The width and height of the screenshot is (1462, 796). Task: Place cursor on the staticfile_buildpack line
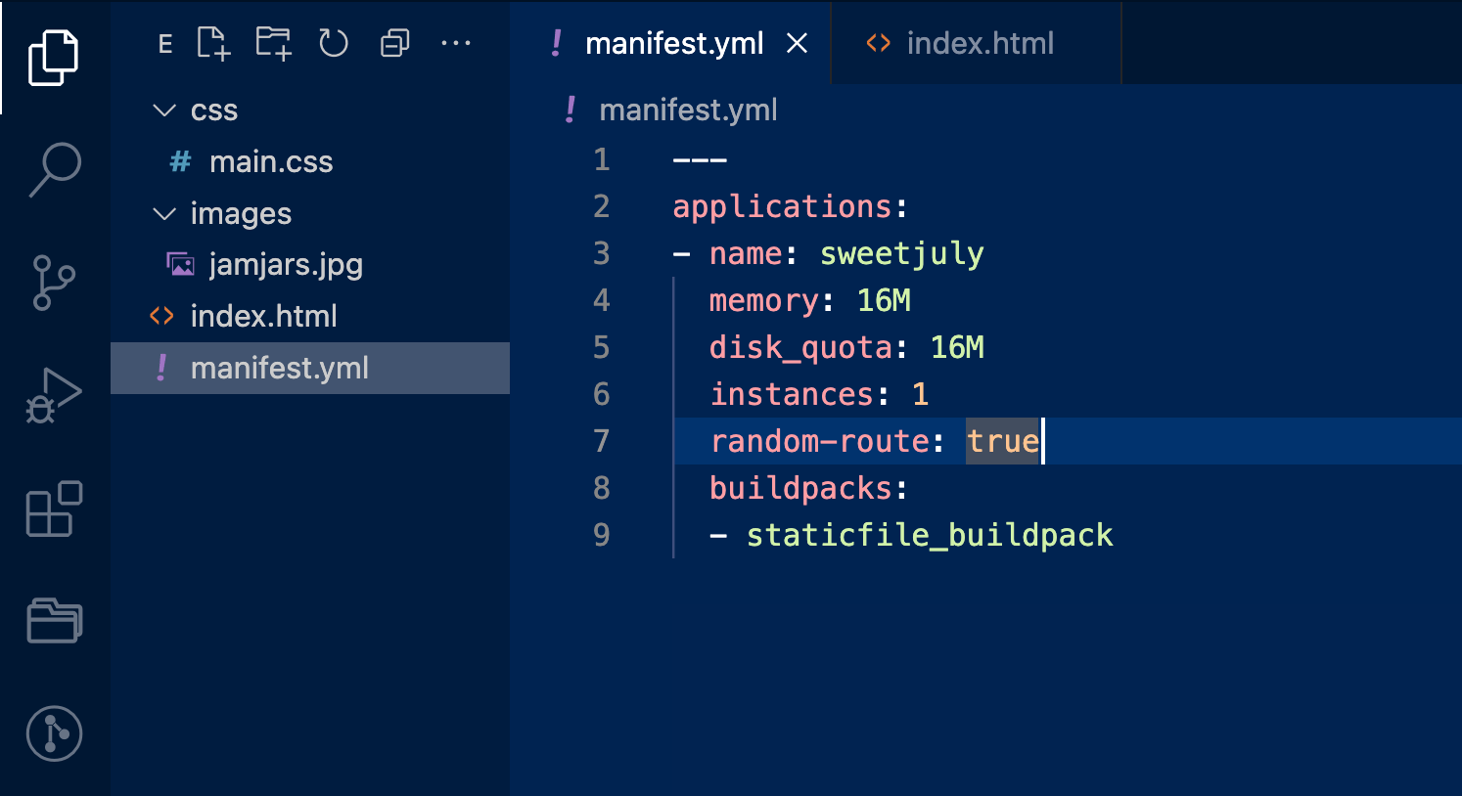pyautogui.click(x=929, y=535)
